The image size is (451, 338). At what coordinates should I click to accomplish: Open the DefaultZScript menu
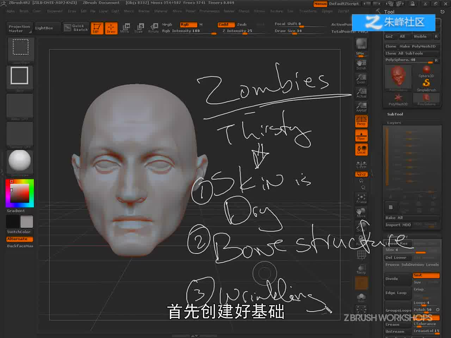[344, 4]
